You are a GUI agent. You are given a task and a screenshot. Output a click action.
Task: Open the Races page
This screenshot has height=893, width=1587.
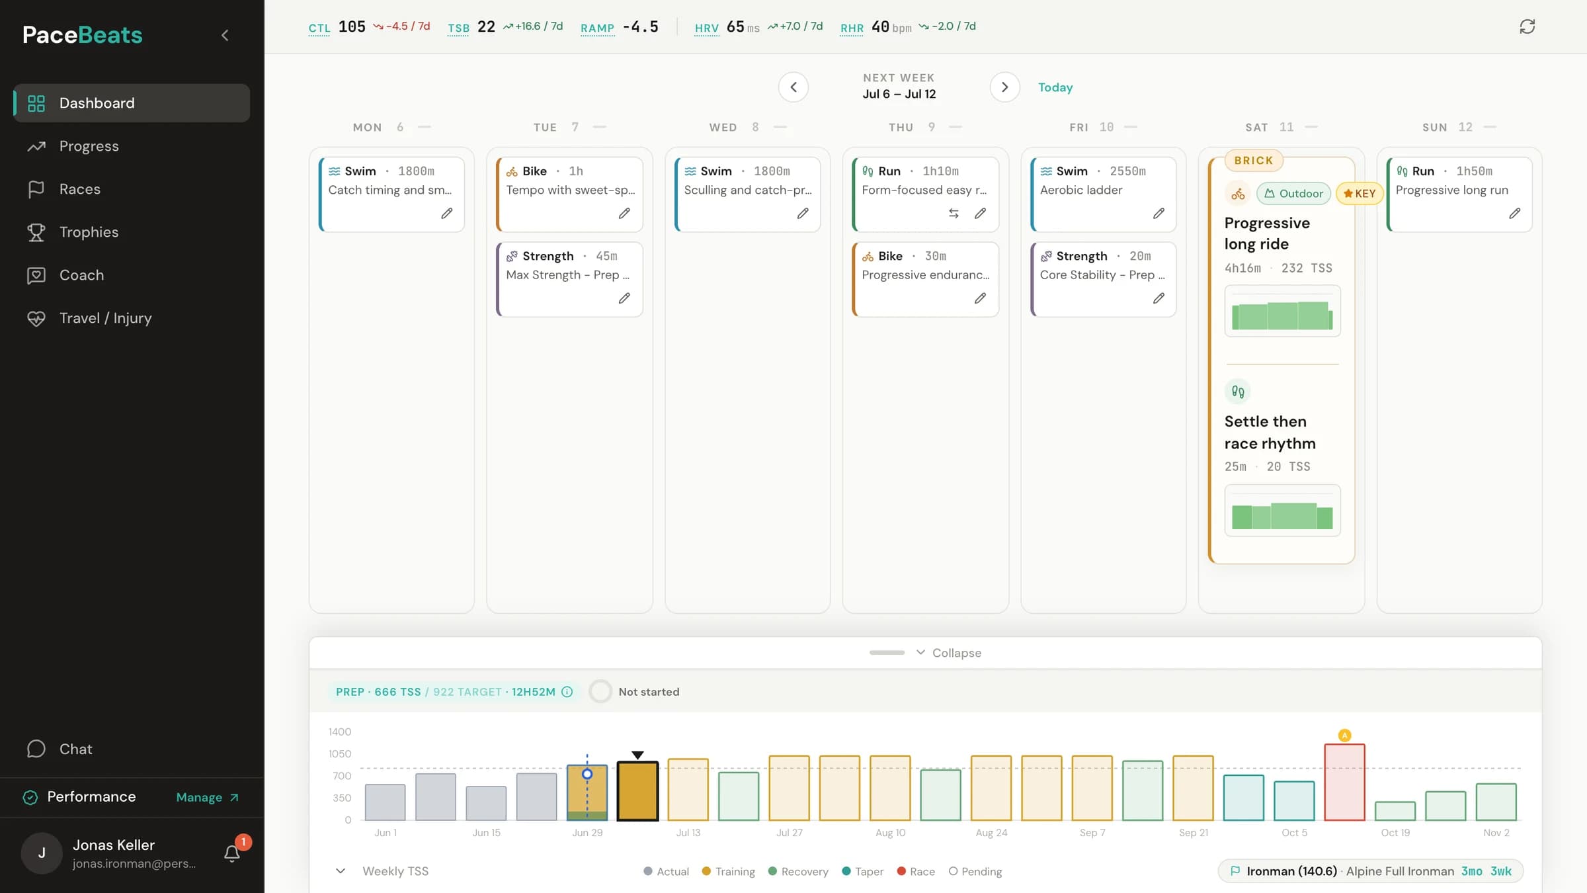tap(132, 189)
